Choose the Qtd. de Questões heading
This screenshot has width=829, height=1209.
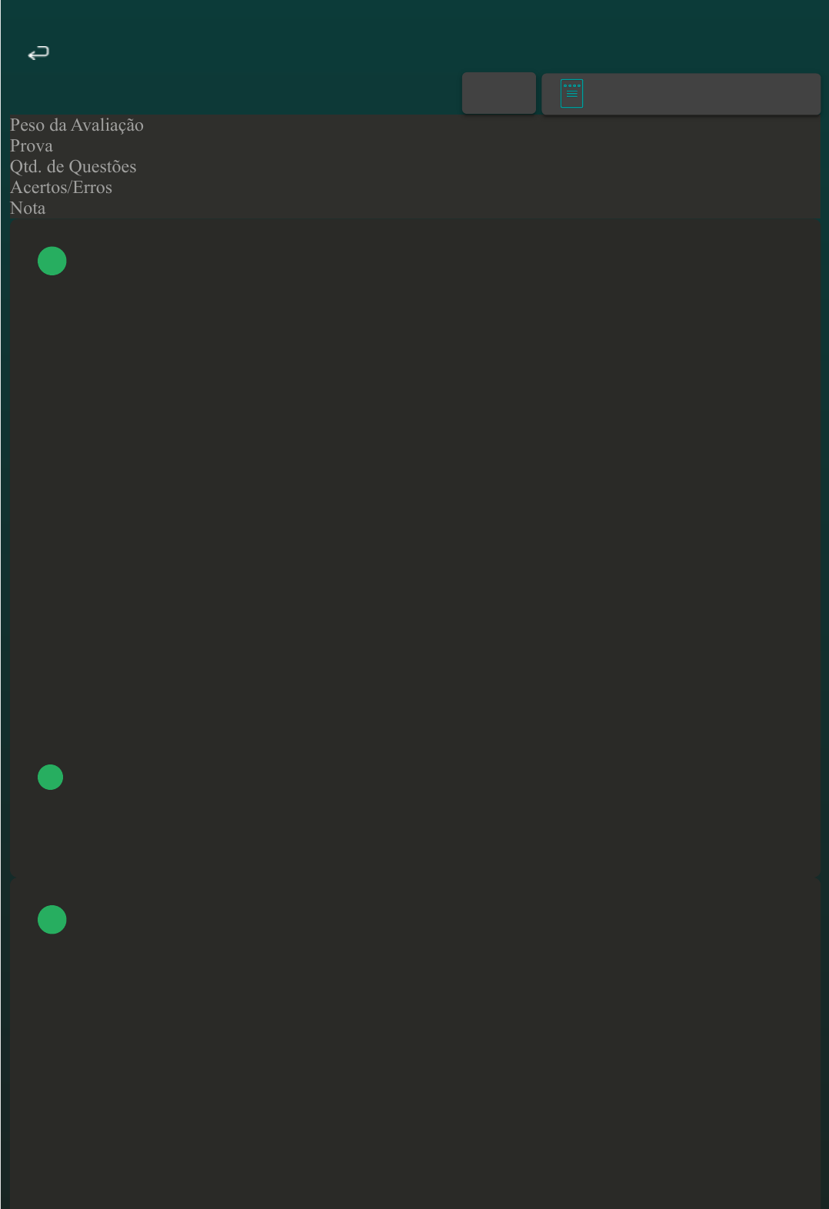pos(73,167)
